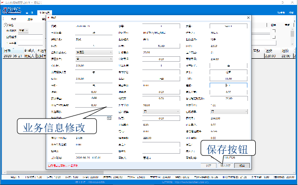This screenshot has height=185, width=298.
Task: Click the "220.00" value in the dialog
Action: tap(147, 138)
